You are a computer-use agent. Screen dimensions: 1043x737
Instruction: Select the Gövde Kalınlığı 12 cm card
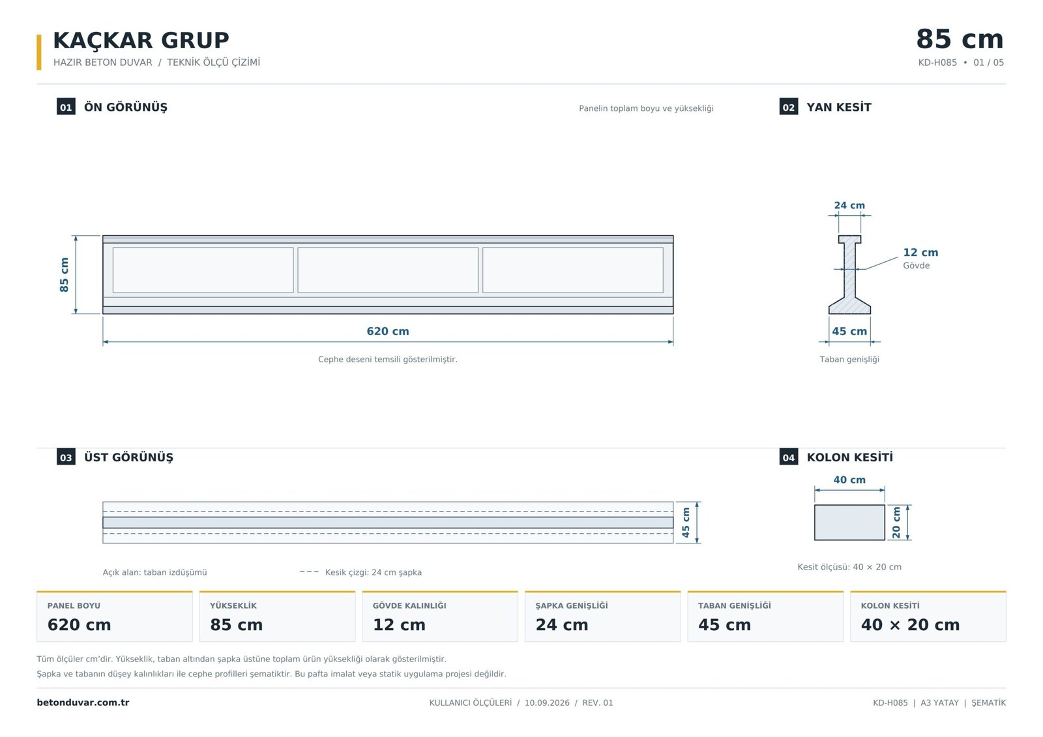[440, 616]
